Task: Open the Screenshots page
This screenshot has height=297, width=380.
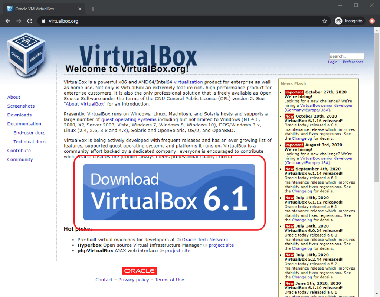Action: point(21,106)
